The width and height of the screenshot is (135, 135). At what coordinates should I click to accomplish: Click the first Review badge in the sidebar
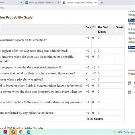click(132, 20)
